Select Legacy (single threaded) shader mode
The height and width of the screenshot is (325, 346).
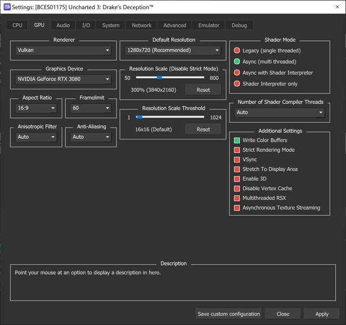pos(267,50)
